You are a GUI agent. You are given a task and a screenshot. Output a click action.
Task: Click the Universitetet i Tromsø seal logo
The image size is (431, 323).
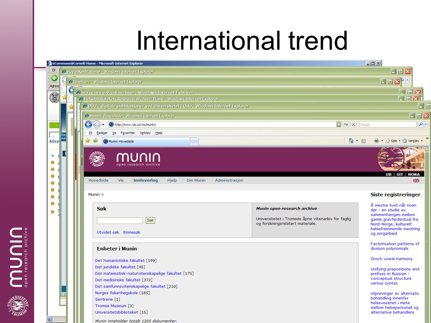point(97,159)
